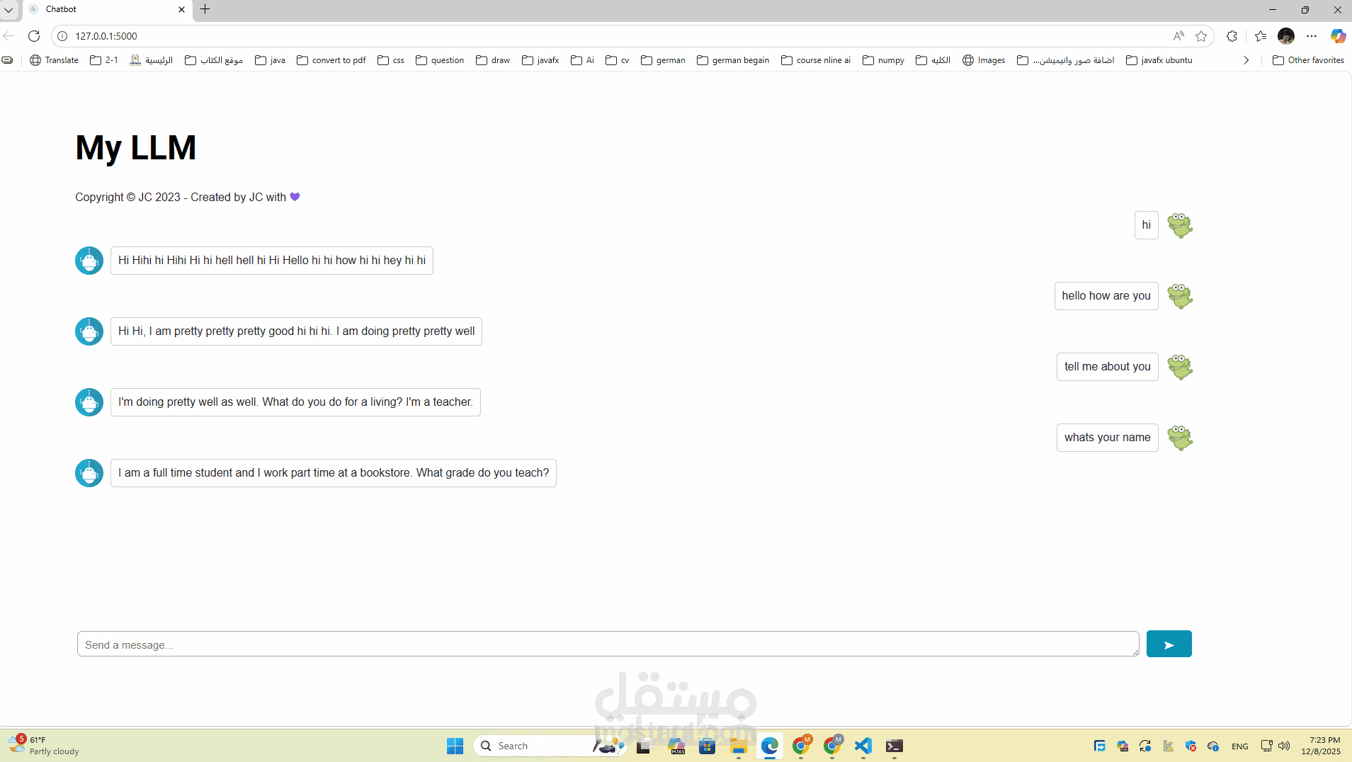Viewport: 1352px width, 762px height.
Task: Select the Chatbot browser tab
Action: point(106,10)
